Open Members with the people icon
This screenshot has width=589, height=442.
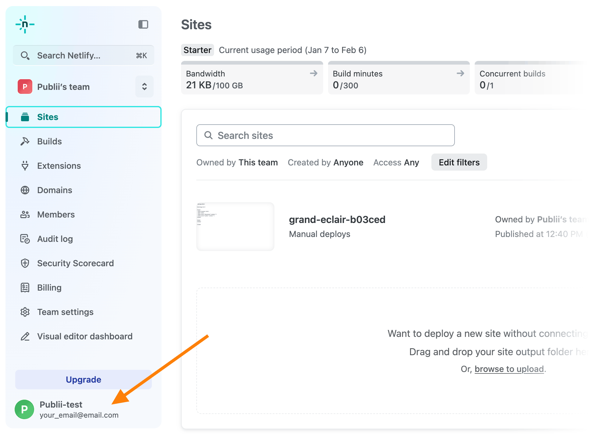25,214
